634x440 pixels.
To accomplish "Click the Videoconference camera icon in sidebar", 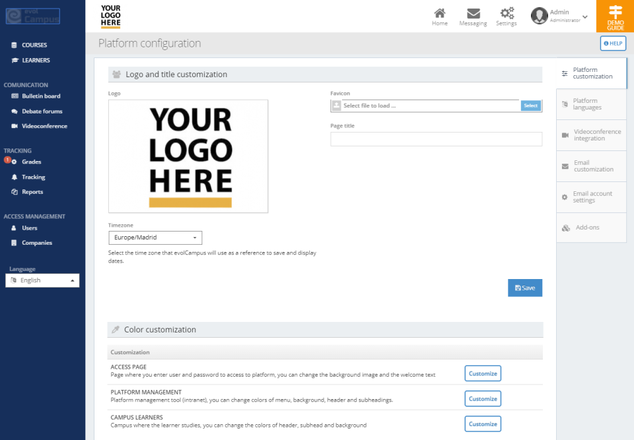I will (x=15, y=126).
